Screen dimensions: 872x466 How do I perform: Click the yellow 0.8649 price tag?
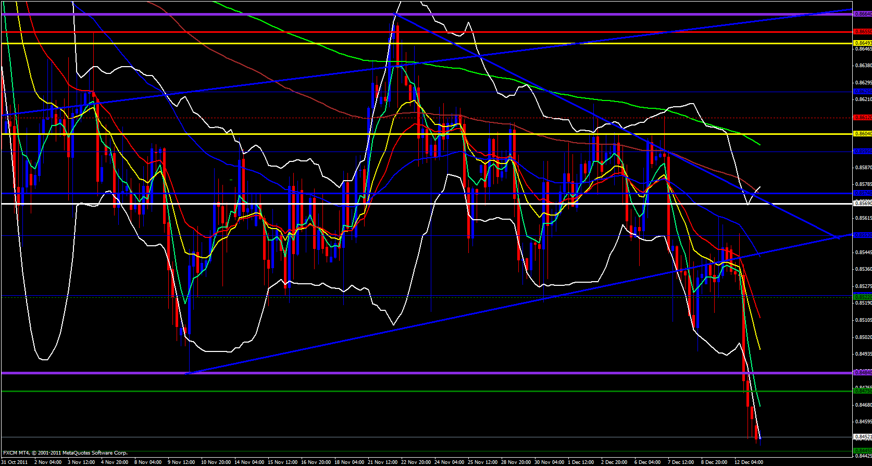[862, 43]
